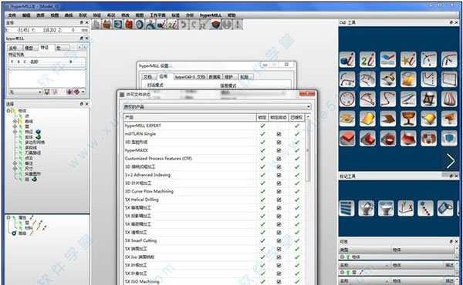Image resolution: width=463 pixels, height=285 pixels.
Task: Toggle the millTURN Single lock checkbox
Action: [x=279, y=134]
